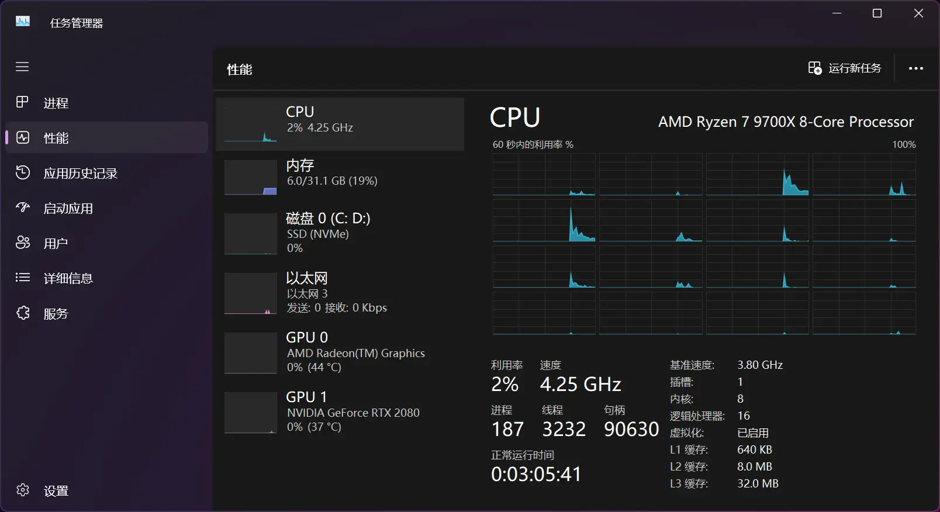Screen dimensions: 940x512
Task: Select 磁盘 0 (C: D:) entry
Action: (340, 233)
